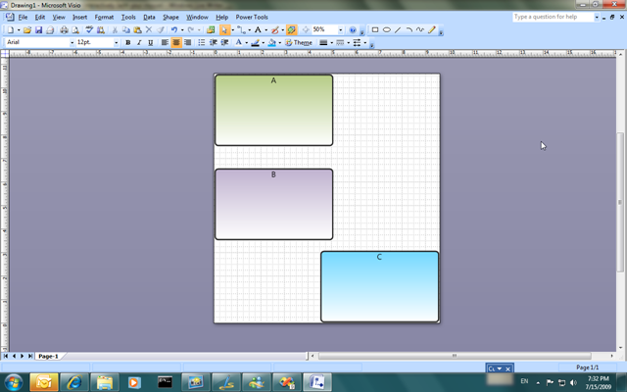
Task: Select the Pointer tool
Action: pos(225,30)
